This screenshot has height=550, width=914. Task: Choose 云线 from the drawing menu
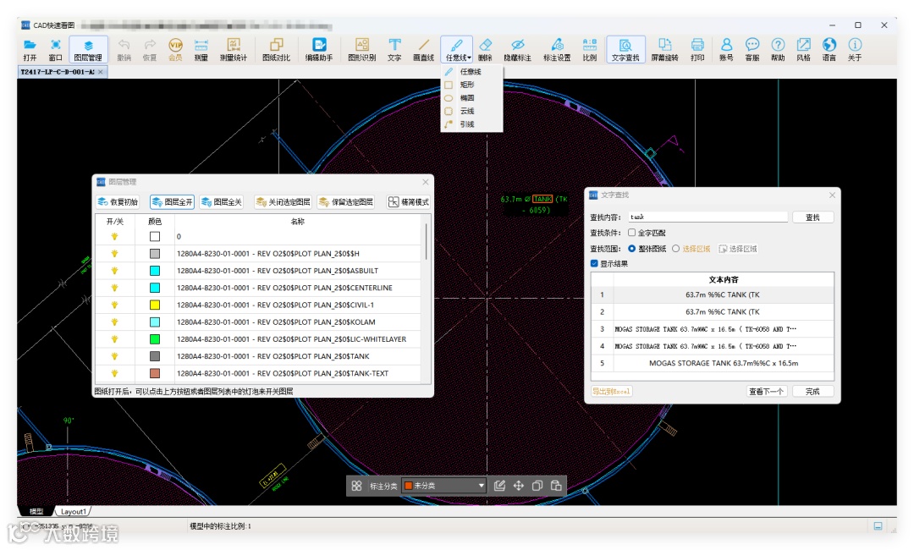tap(467, 111)
